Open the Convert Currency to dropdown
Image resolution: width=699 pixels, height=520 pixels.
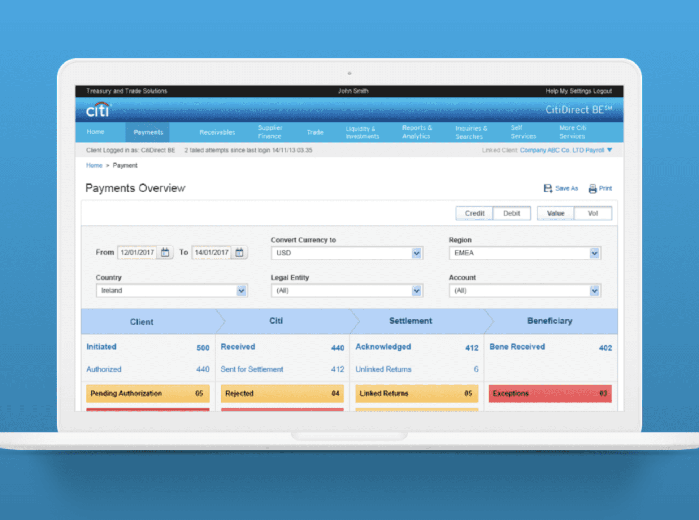coord(347,253)
